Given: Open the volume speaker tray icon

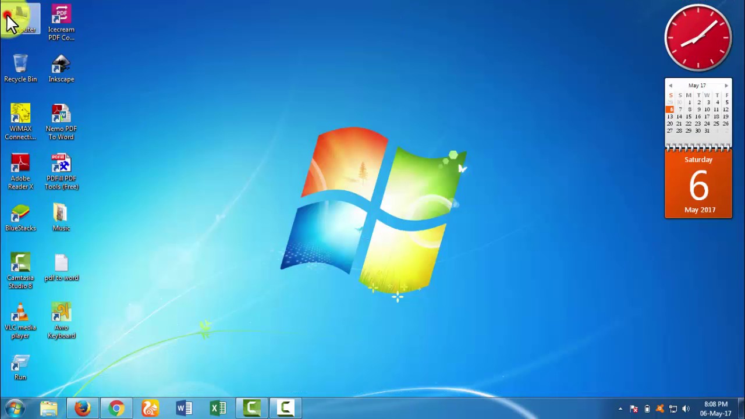Looking at the screenshot, I should (x=686, y=409).
